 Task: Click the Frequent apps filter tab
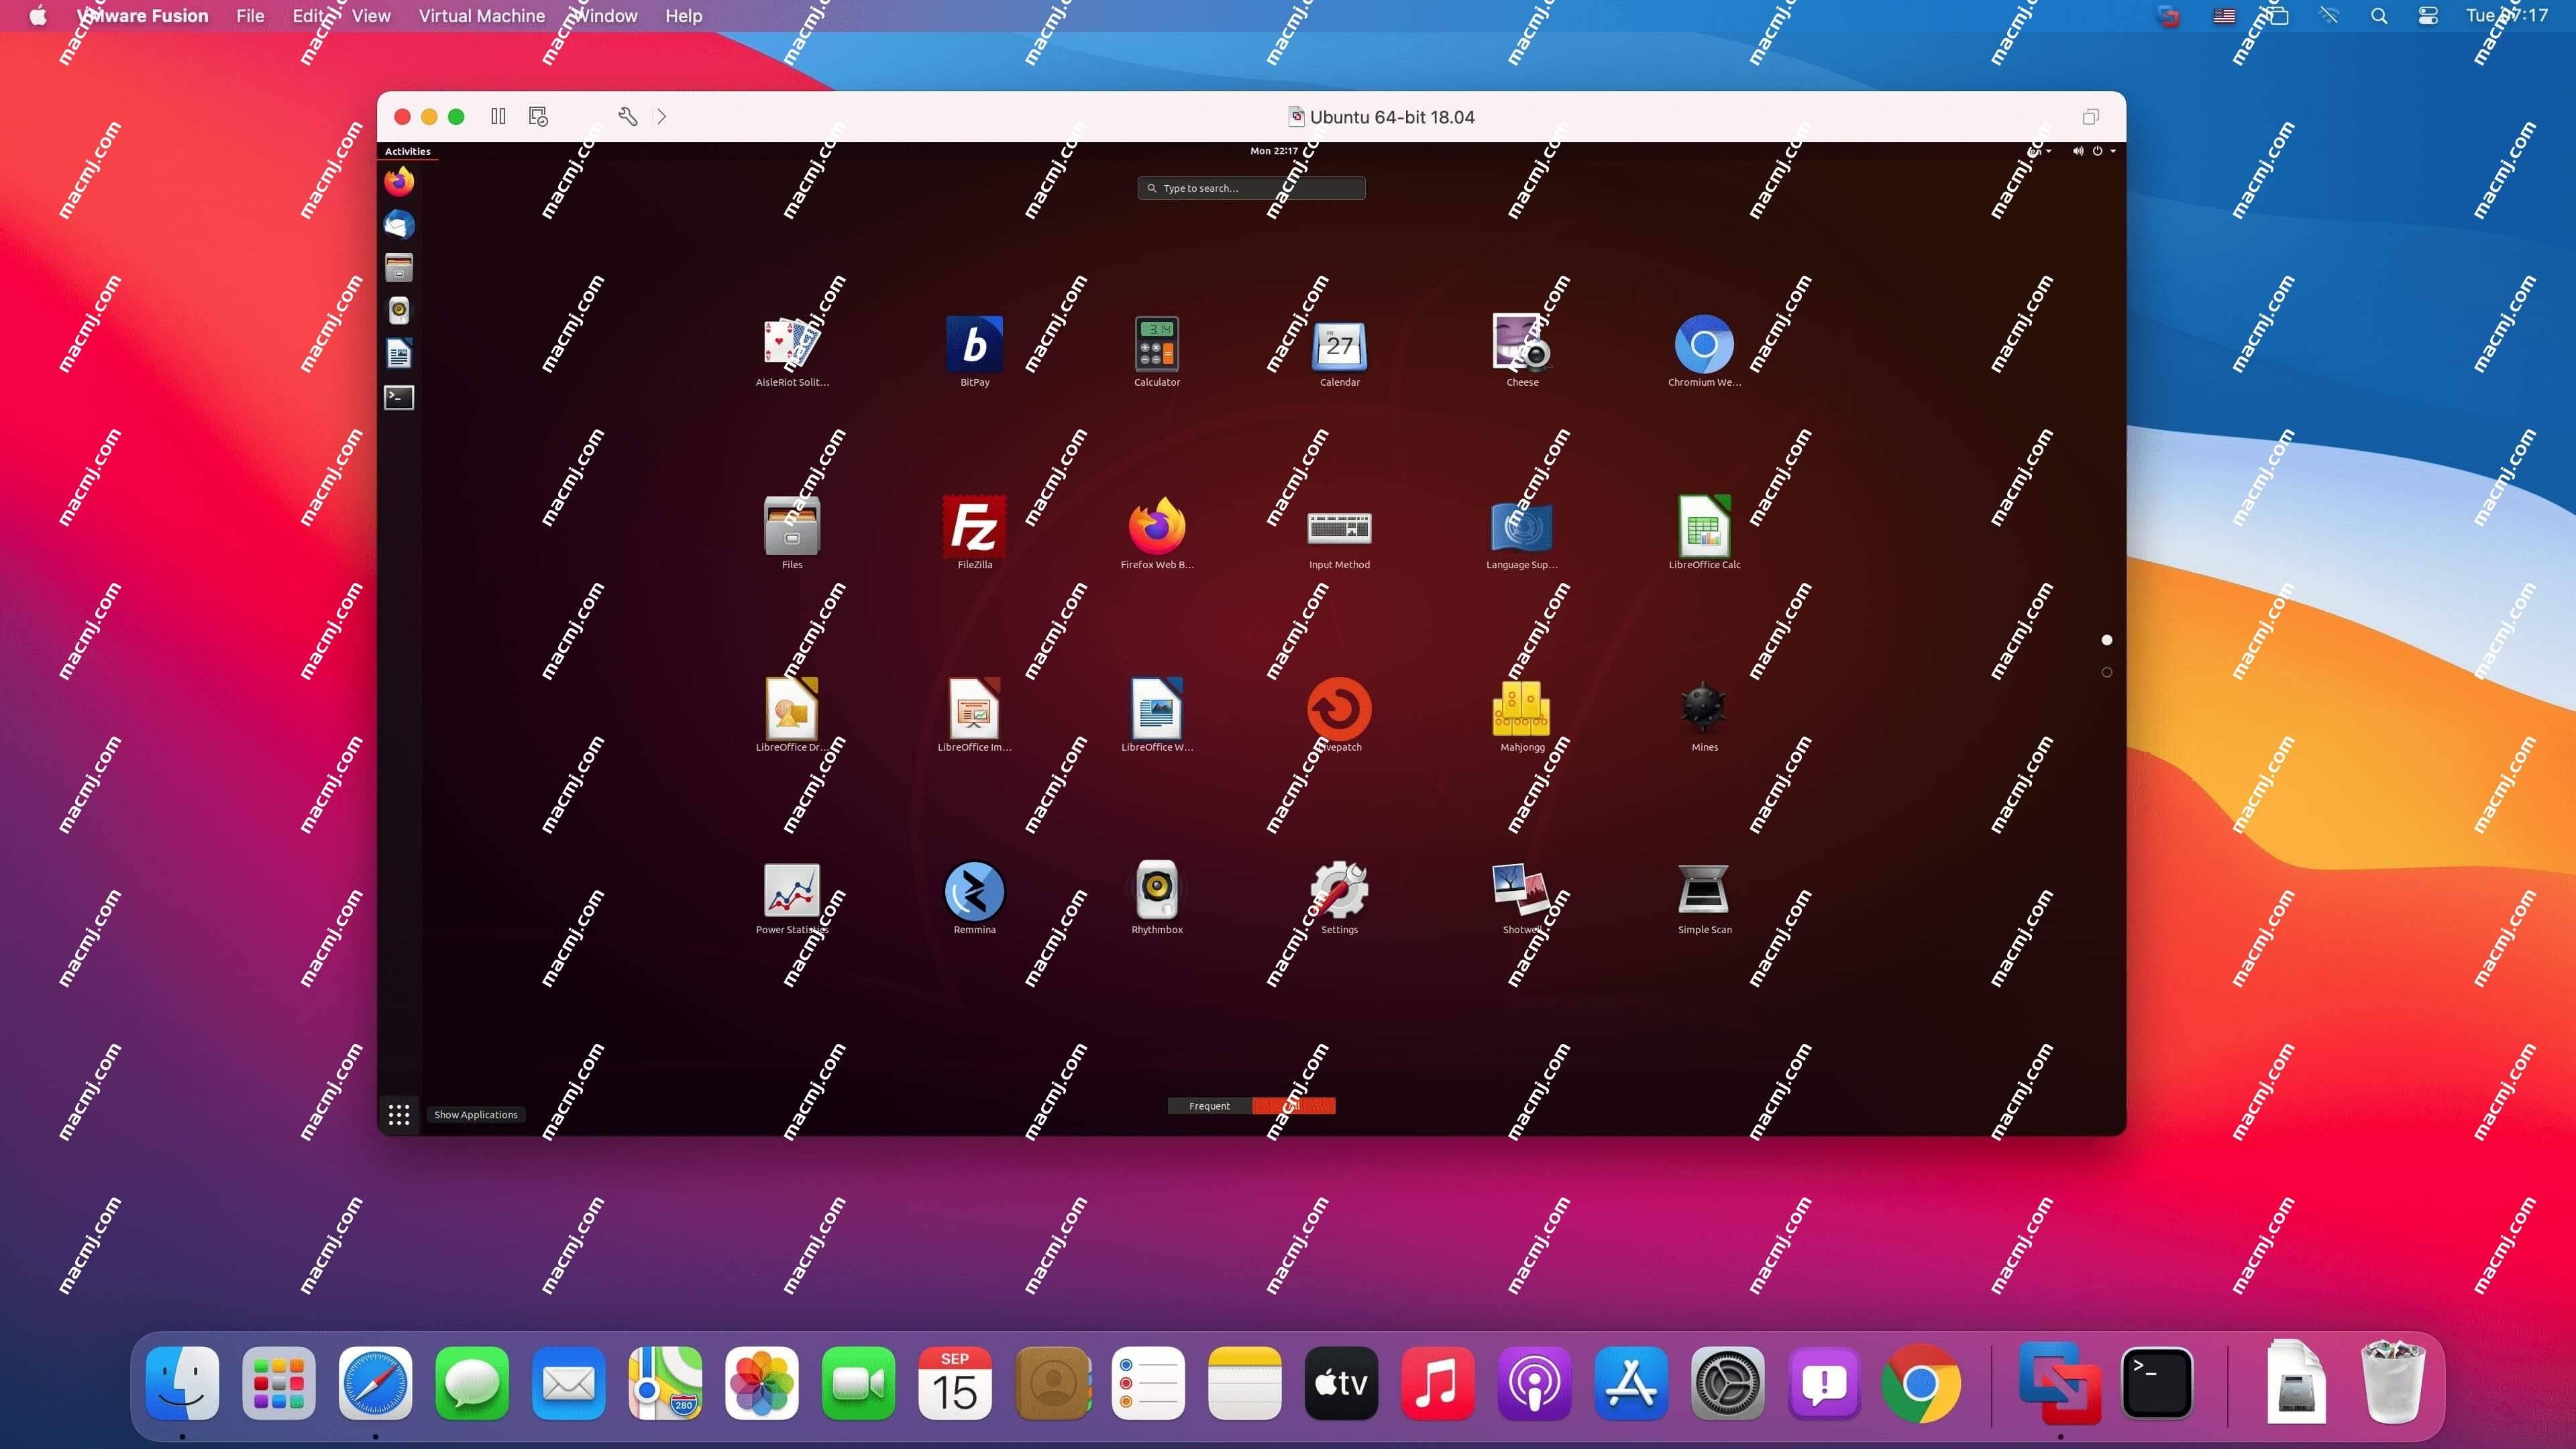pyautogui.click(x=1208, y=1106)
